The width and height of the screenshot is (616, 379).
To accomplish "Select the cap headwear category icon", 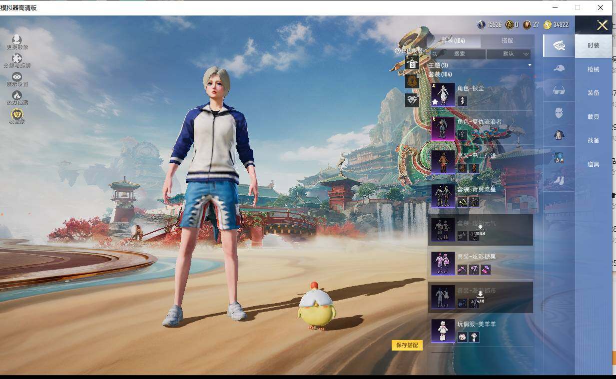I will click(559, 68).
